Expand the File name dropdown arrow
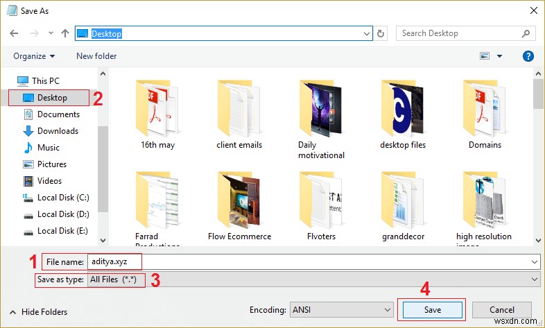545x328 pixels. point(535,262)
